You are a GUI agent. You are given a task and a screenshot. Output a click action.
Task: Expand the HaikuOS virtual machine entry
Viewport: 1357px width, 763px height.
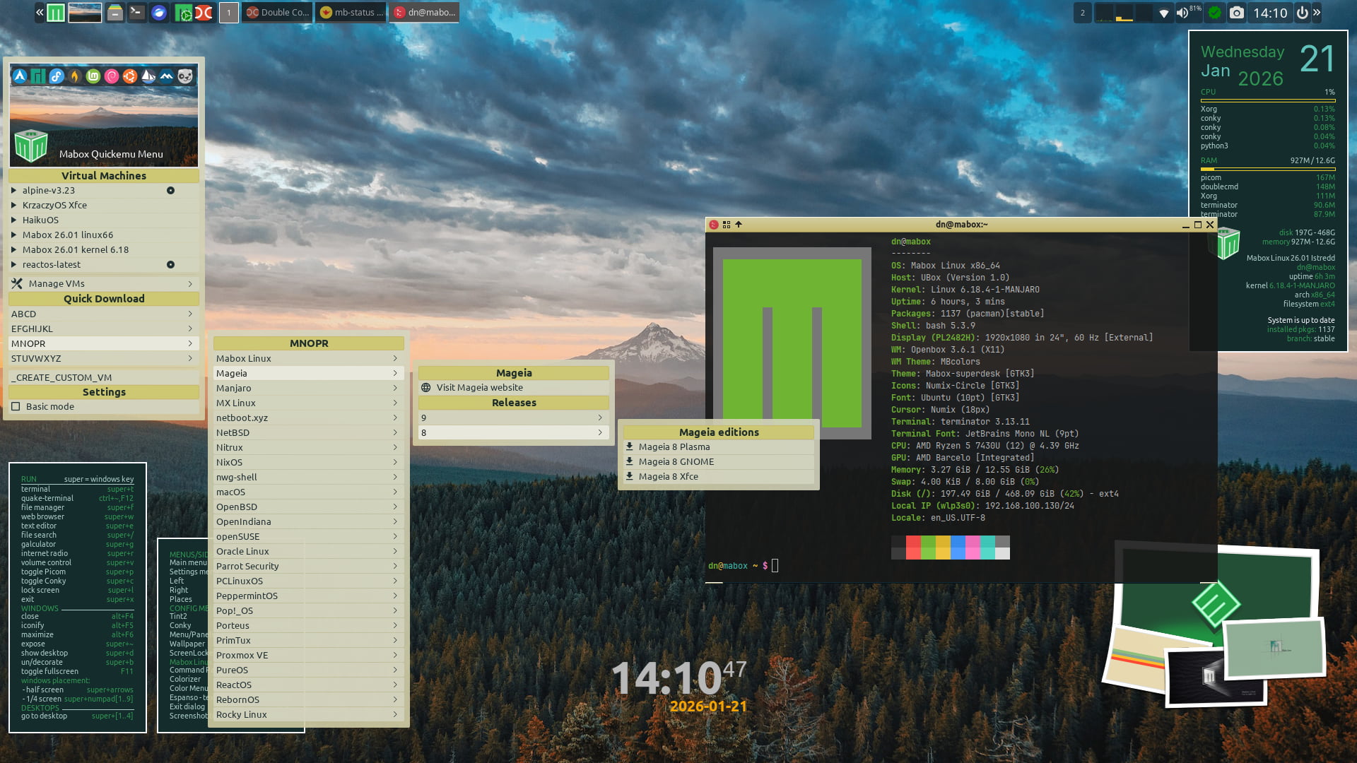[13, 220]
